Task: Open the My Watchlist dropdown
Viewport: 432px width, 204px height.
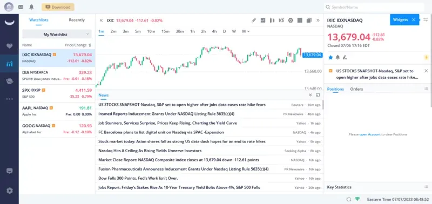Action: [x=57, y=35]
